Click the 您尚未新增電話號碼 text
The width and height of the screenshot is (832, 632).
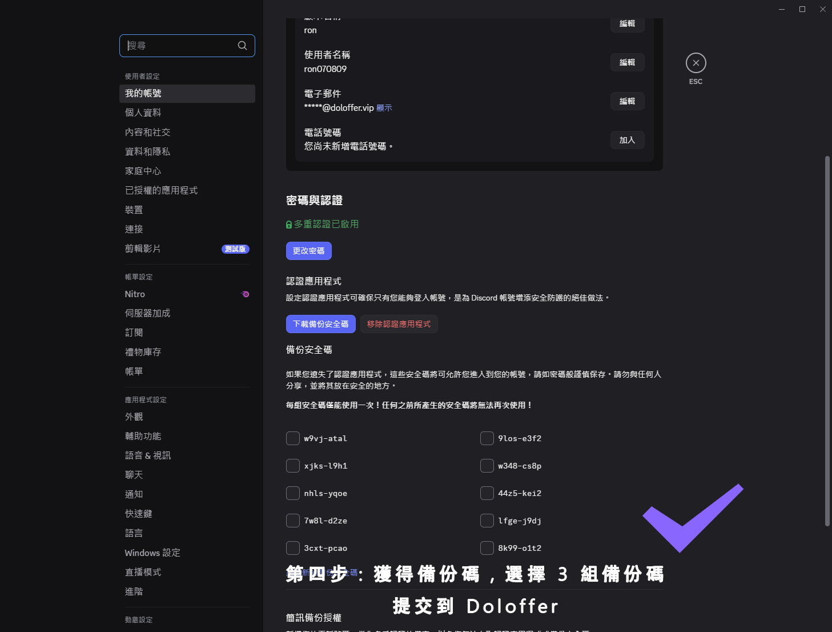point(349,147)
